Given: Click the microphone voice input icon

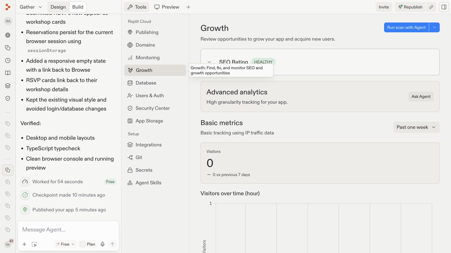Looking at the screenshot, I should pos(103,244).
